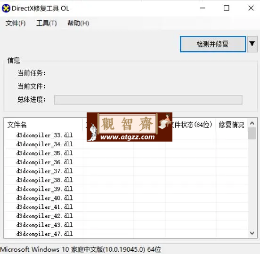260x254 pixels.
Task: Click the 当前文件: label
Action: click(32, 86)
